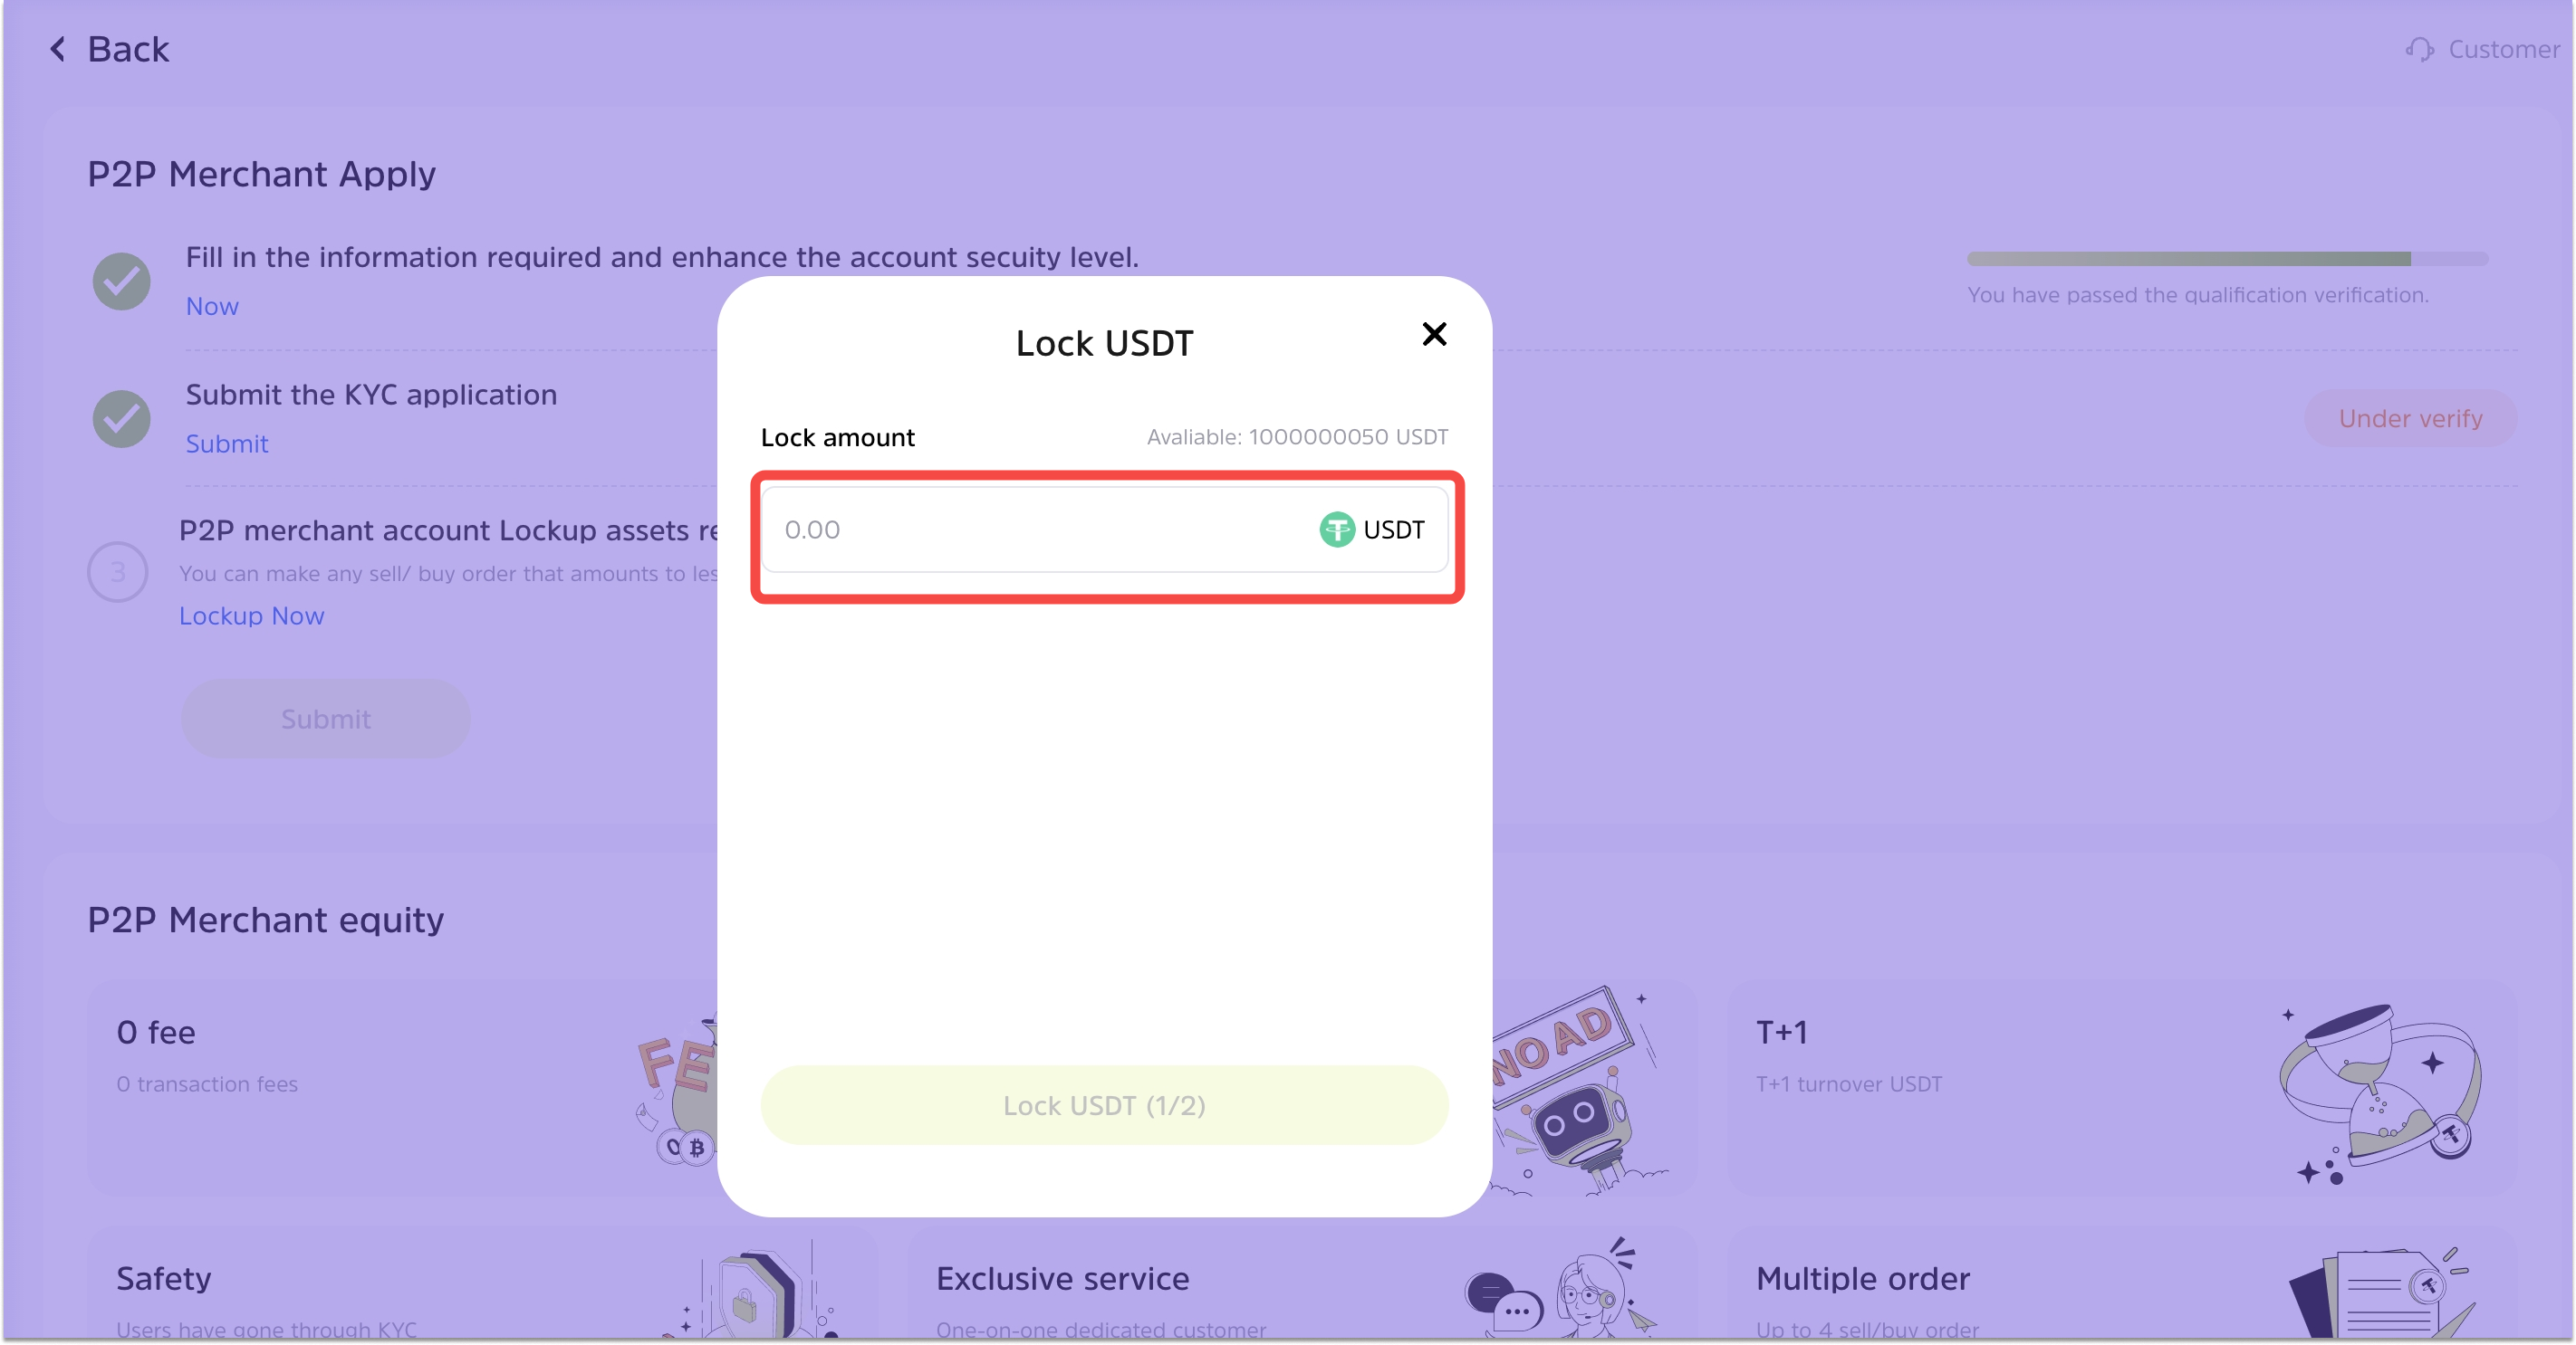This screenshot has height=1345, width=2576.
Task: Open the Now link
Action: (x=212, y=307)
